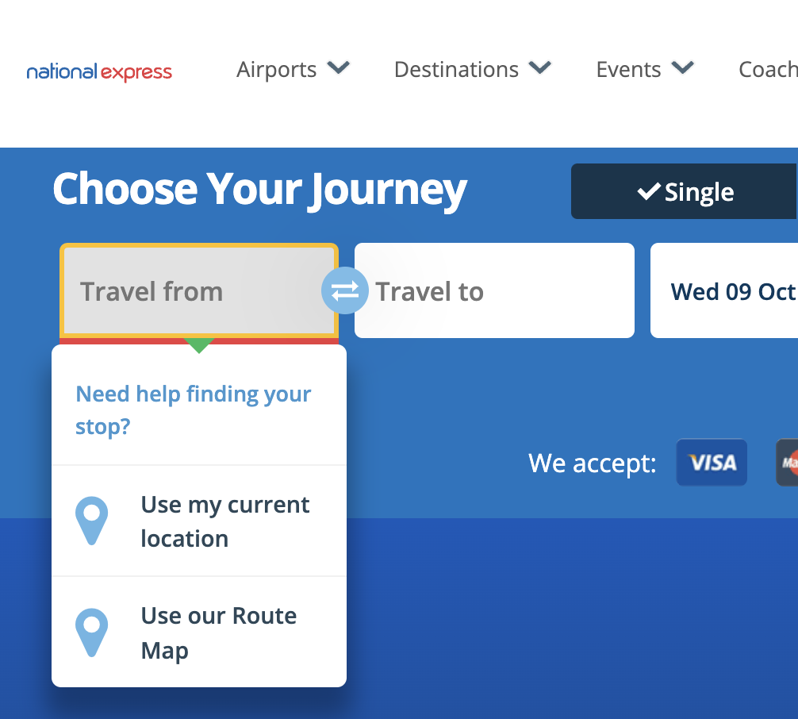The image size is (798, 719).
Task: Choose "Use my current location" option
Action: coord(224,521)
